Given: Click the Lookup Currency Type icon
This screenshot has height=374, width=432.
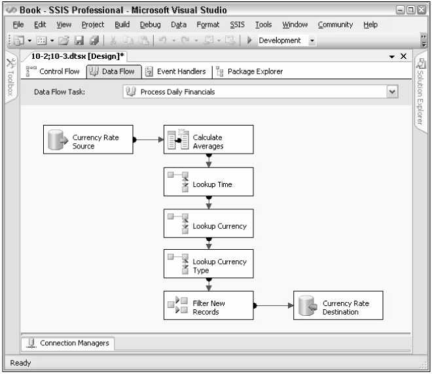Looking at the screenshot, I should click(x=179, y=264).
